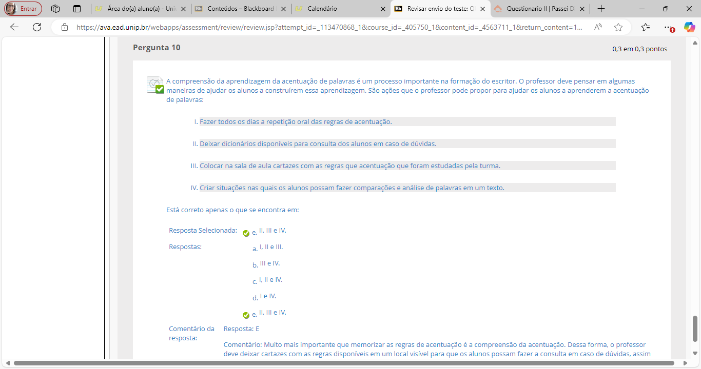Click the green check beside Resposta Selecionada
Image resolution: width=701 pixels, height=369 pixels.
click(246, 233)
